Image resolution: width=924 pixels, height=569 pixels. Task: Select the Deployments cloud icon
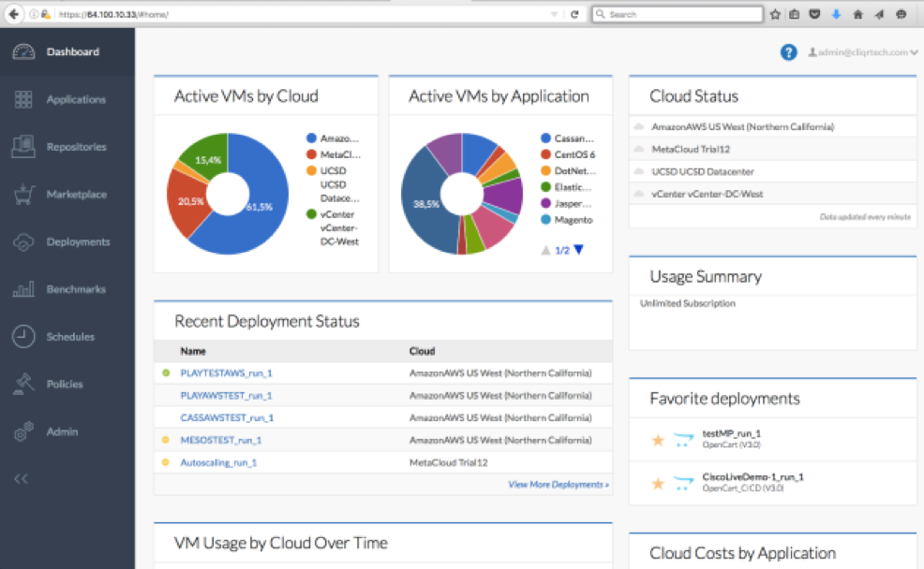pyautogui.click(x=23, y=241)
